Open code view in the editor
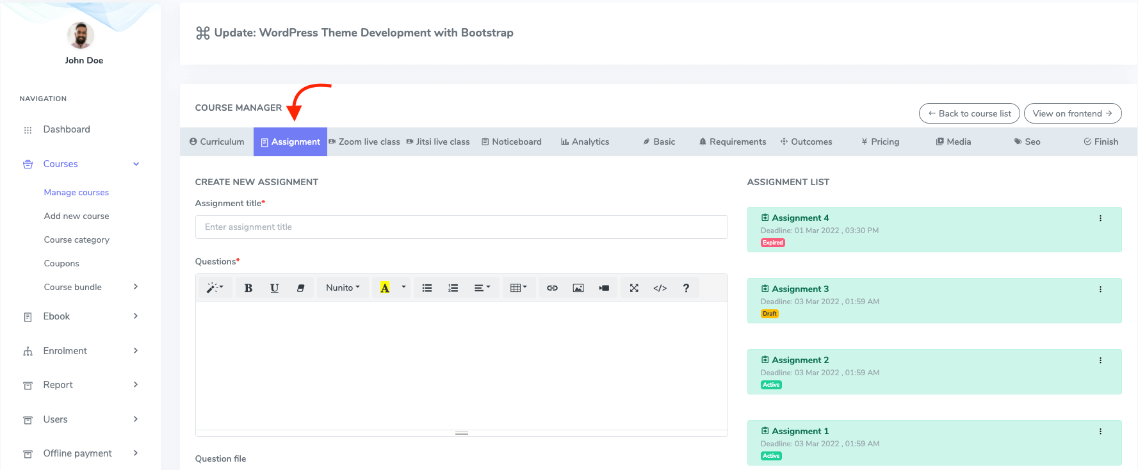 coord(660,288)
